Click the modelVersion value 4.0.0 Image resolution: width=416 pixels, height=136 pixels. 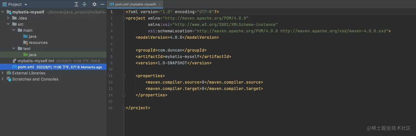click(176, 37)
